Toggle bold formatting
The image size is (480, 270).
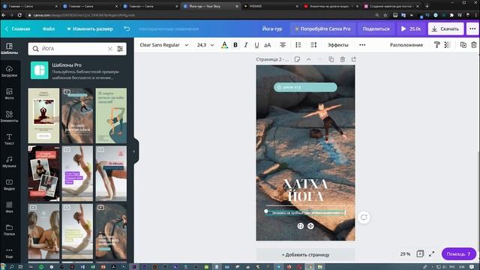[235, 45]
